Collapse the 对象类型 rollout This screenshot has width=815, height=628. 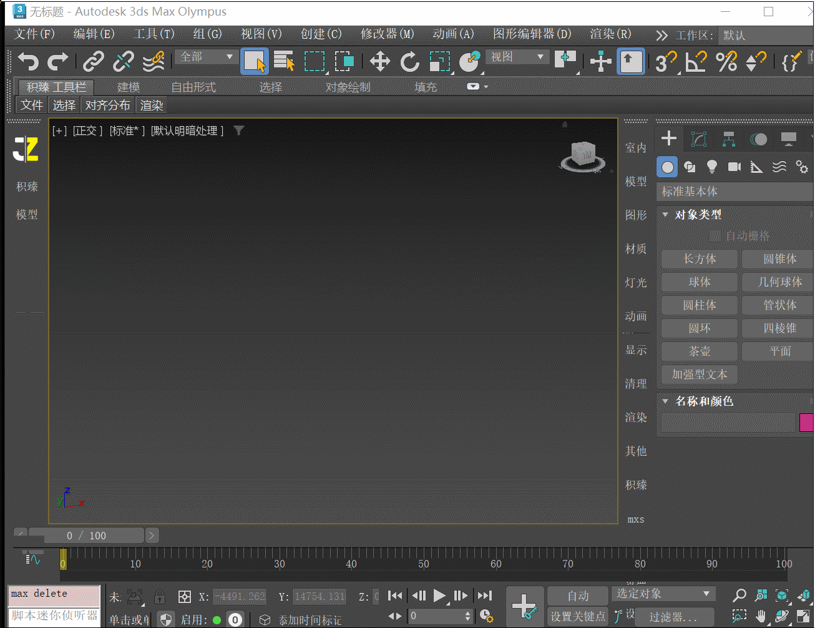pyautogui.click(x=665, y=215)
